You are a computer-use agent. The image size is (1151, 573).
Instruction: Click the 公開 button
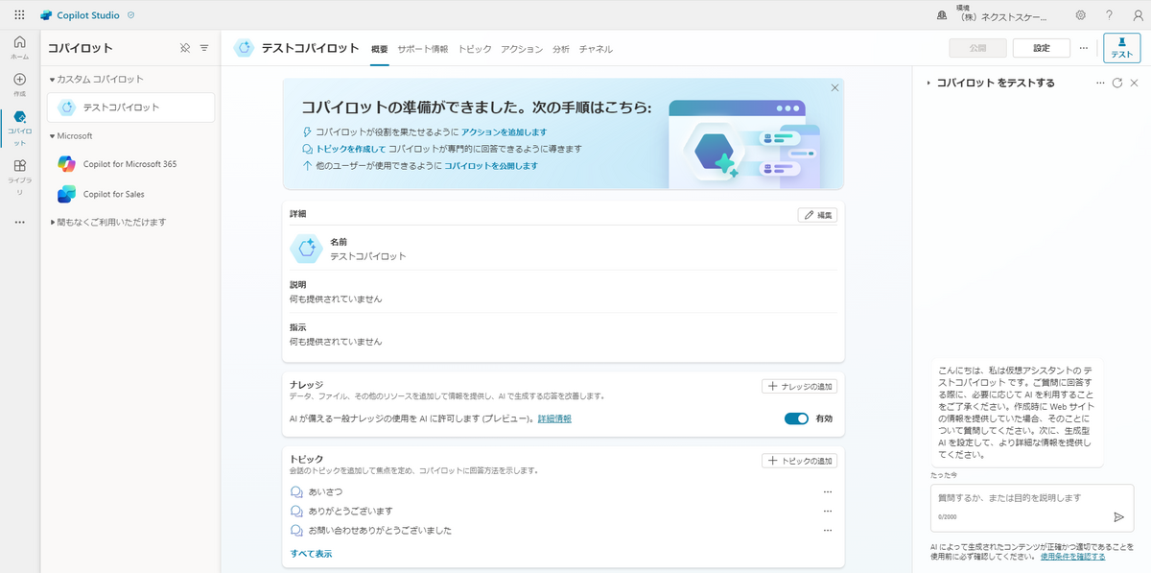[977, 48]
